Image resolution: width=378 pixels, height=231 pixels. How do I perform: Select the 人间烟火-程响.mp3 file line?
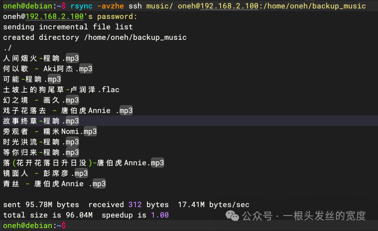point(41,58)
